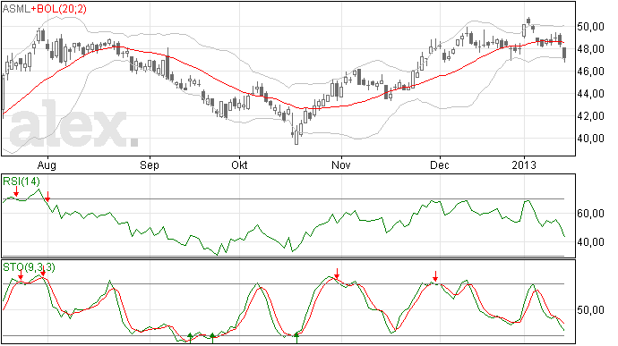Click the STO red sell arrow just before December
Viewport: 618px width, 346px height.
435,276
